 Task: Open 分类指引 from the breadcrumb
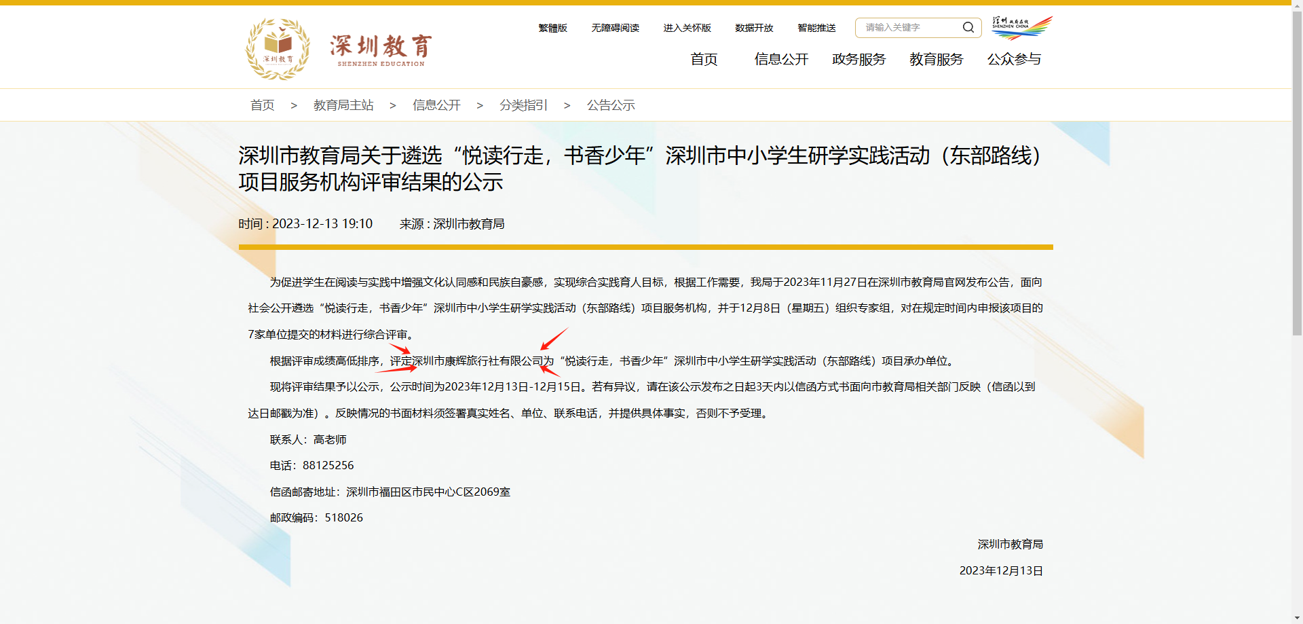pos(523,105)
